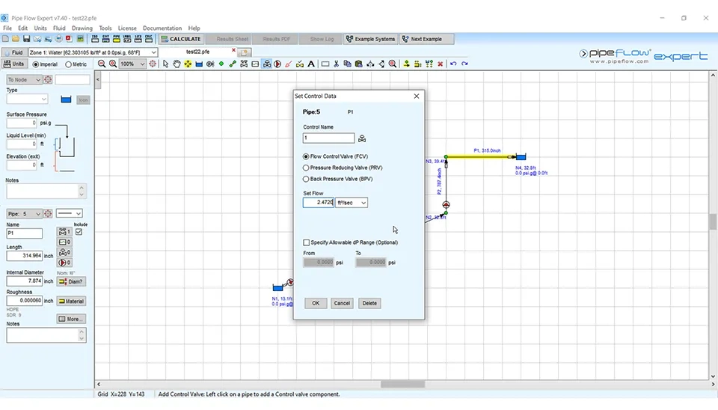Open the Documentation menu
Image resolution: width=718 pixels, height=410 pixels.
pyautogui.click(x=162, y=28)
